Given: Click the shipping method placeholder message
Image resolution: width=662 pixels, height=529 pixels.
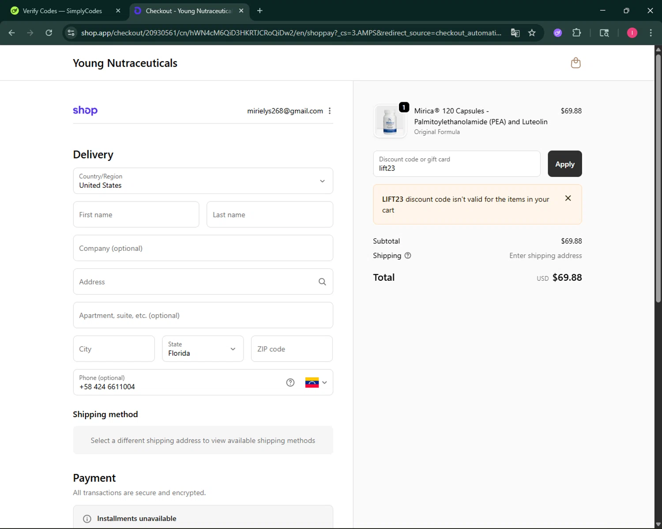Looking at the screenshot, I should pos(203,440).
